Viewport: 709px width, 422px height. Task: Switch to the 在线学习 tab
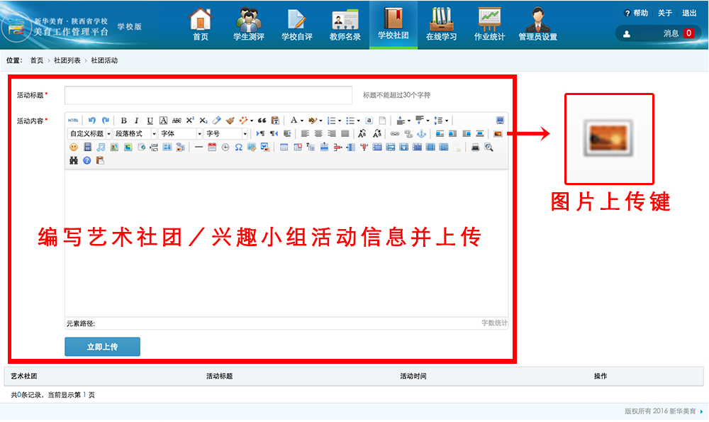(x=441, y=25)
